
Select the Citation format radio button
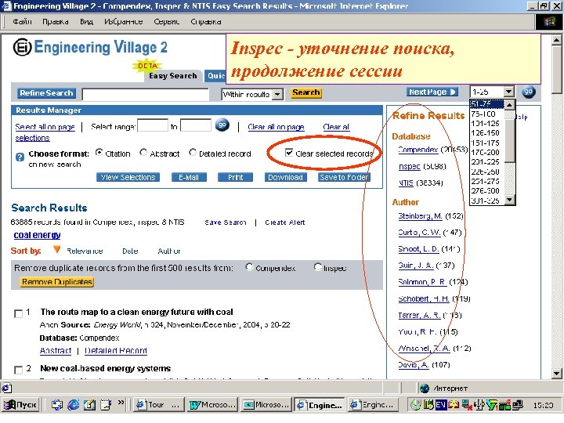pos(99,153)
